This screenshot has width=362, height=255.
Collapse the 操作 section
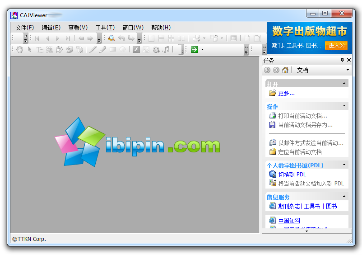click(x=344, y=106)
